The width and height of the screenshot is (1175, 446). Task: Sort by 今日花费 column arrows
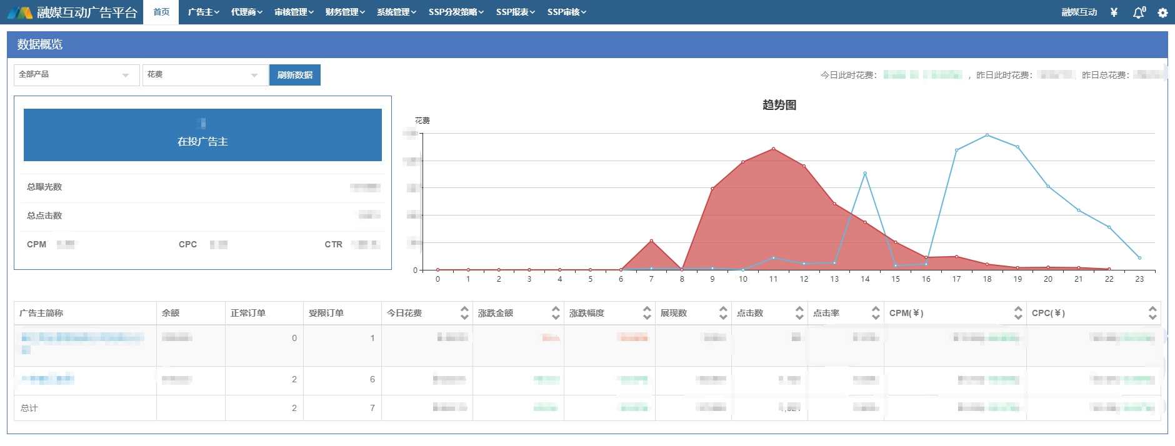(x=464, y=313)
